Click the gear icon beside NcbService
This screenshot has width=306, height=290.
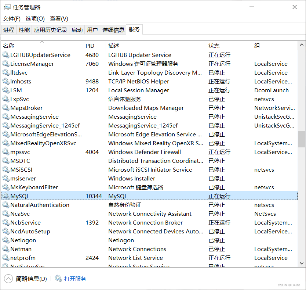click(6, 222)
